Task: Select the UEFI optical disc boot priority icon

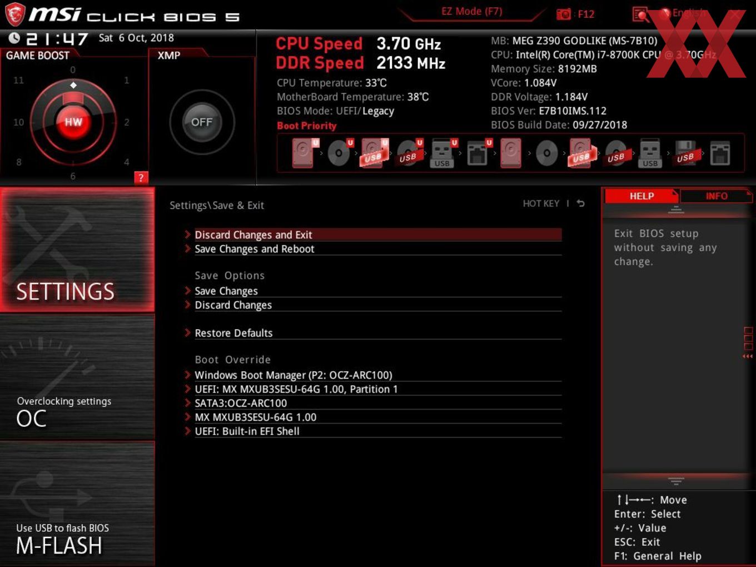Action: [x=340, y=152]
